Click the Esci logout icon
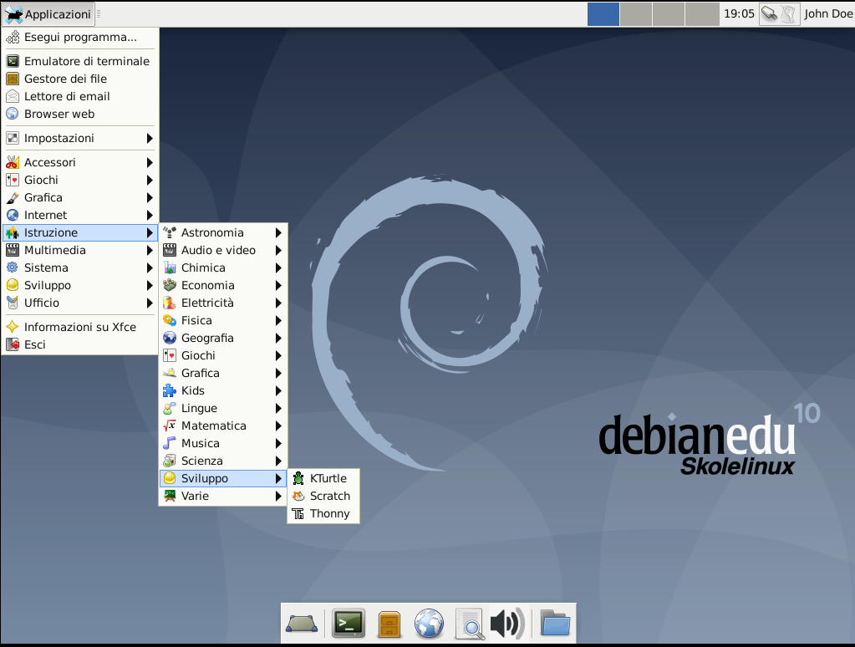 [12, 344]
